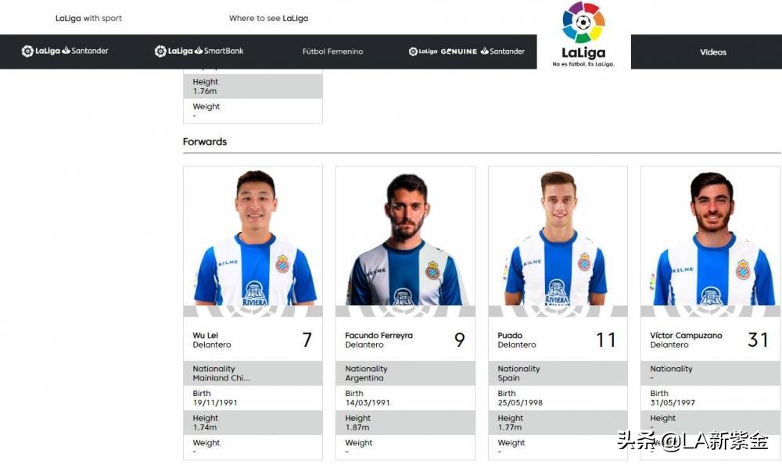Image resolution: width=782 pixels, height=464 pixels.
Task: Open Wu Lei's player photo
Action: tap(253, 236)
